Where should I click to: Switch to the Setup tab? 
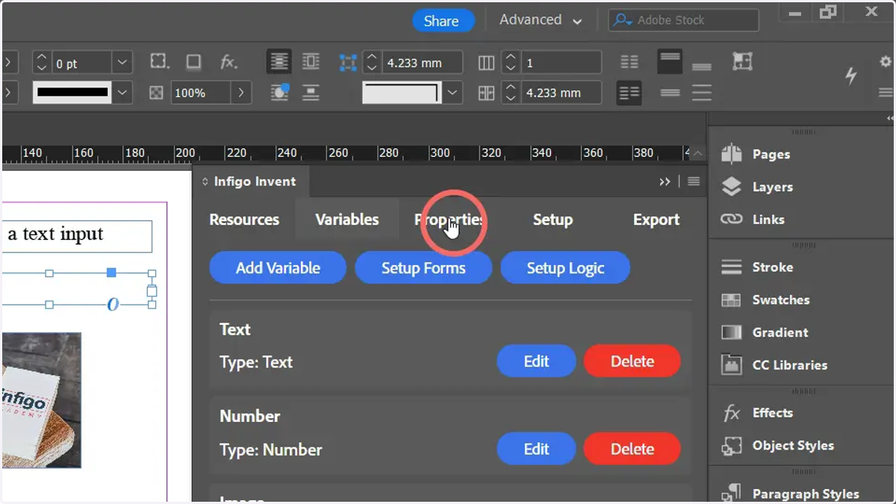click(x=553, y=220)
